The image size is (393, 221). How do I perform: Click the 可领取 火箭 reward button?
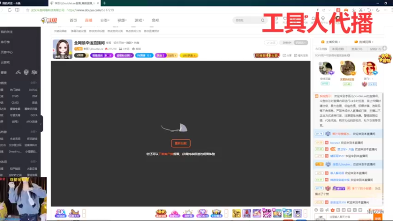(267, 55)
